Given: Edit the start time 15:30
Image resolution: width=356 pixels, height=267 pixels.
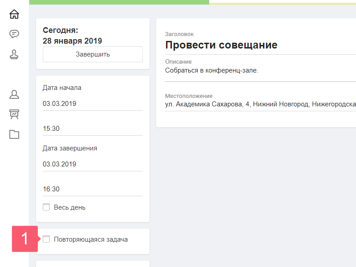Looking at the screenshot, I should pos(93,129).
